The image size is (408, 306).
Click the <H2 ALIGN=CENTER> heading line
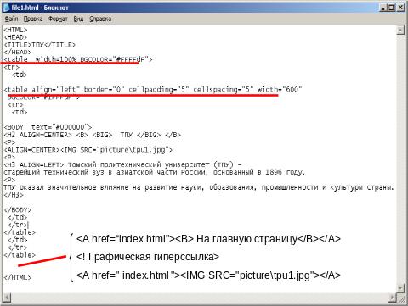click(93, 135)
